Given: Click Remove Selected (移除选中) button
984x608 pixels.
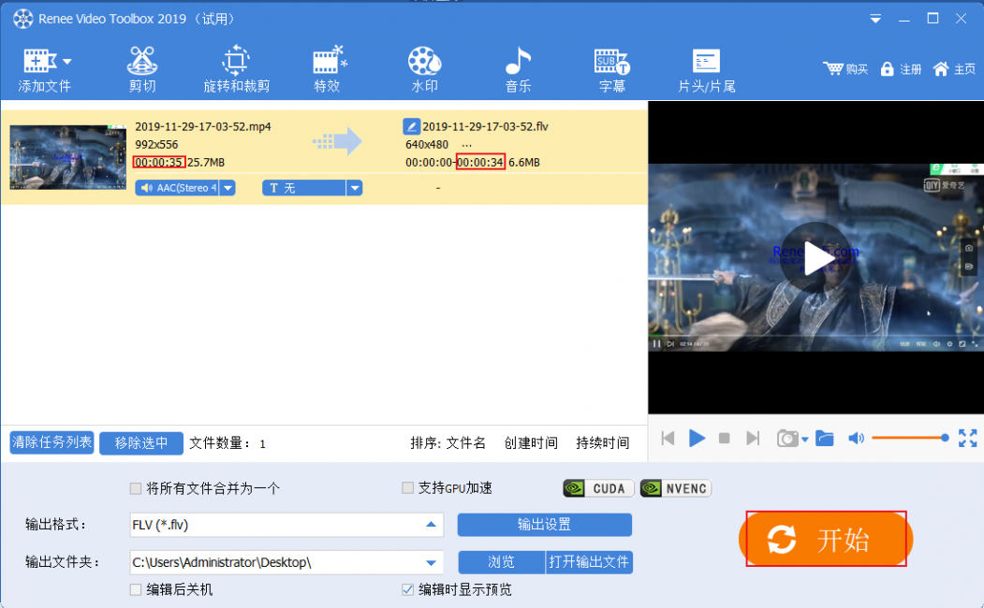Looking at the screenshot, I should point(141,443).
